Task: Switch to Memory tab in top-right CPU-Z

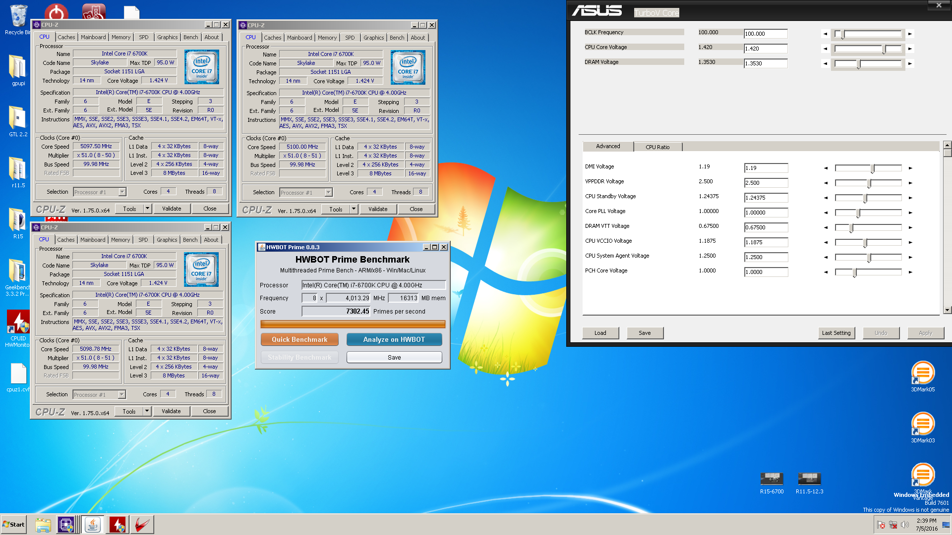Action: click(327, 38)
